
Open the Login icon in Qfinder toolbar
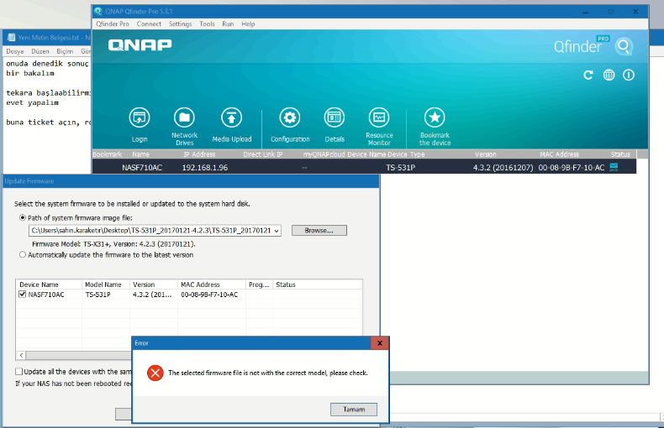click(140, 118)
